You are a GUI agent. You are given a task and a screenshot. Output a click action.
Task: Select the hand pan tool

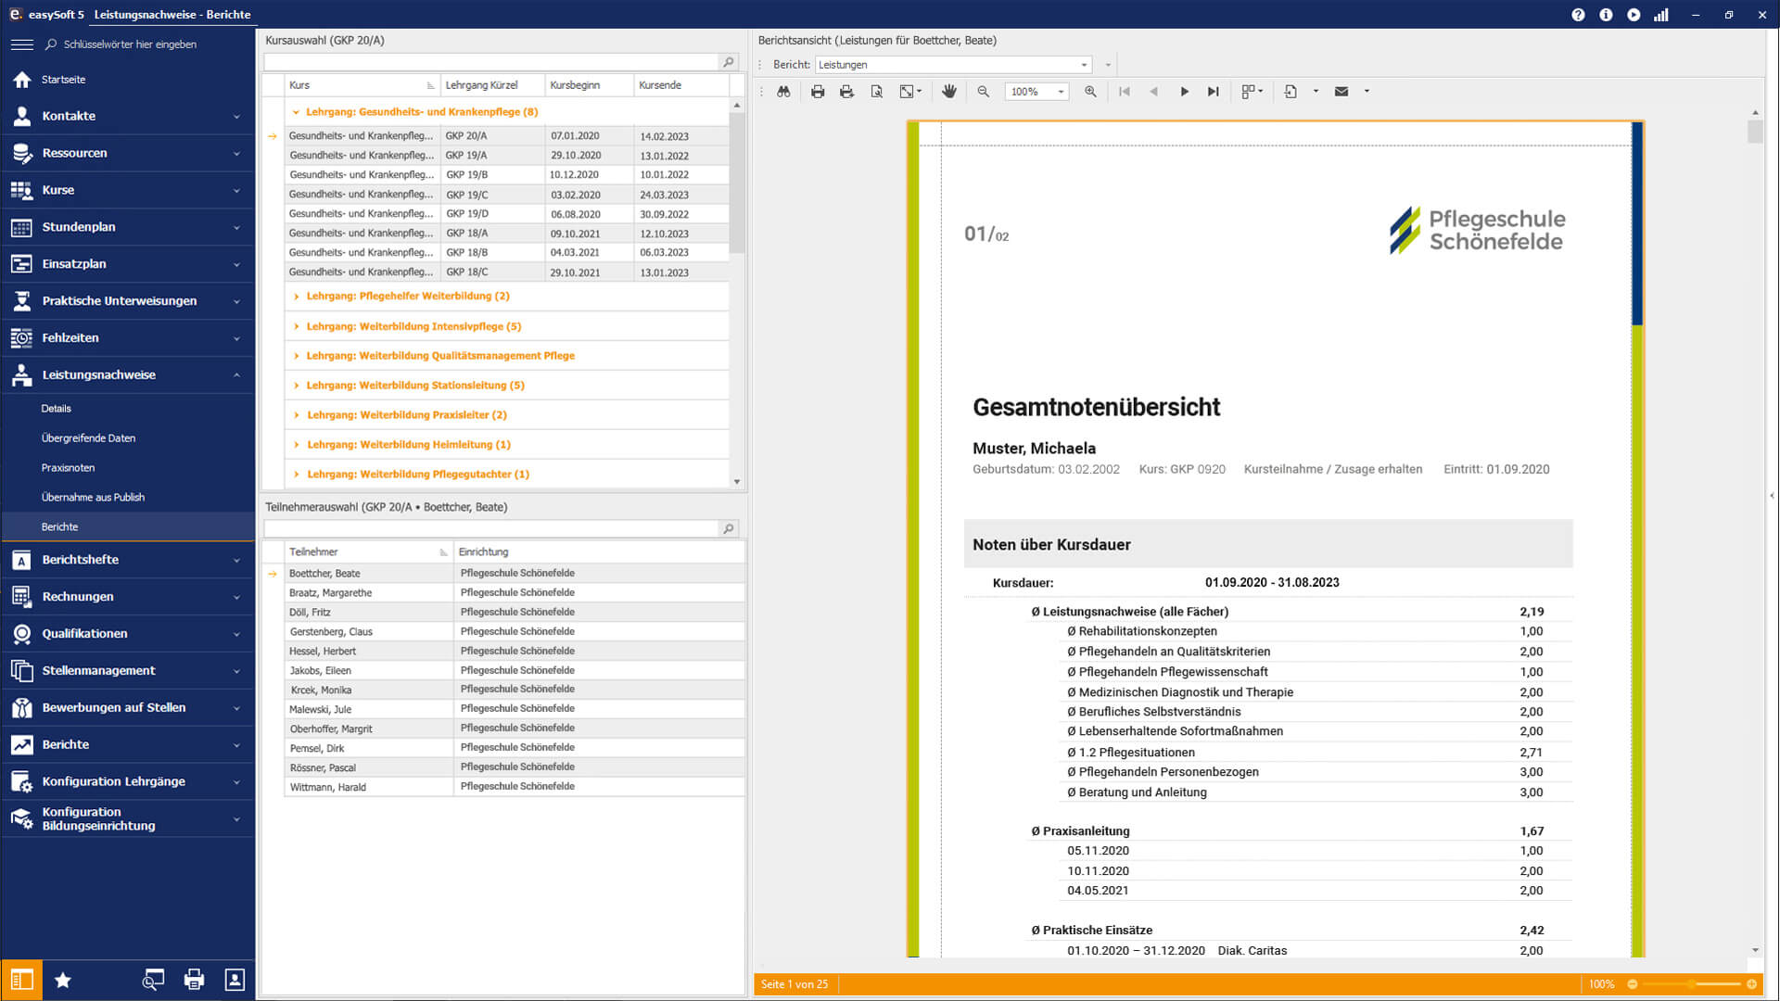[x=948, y=92]
